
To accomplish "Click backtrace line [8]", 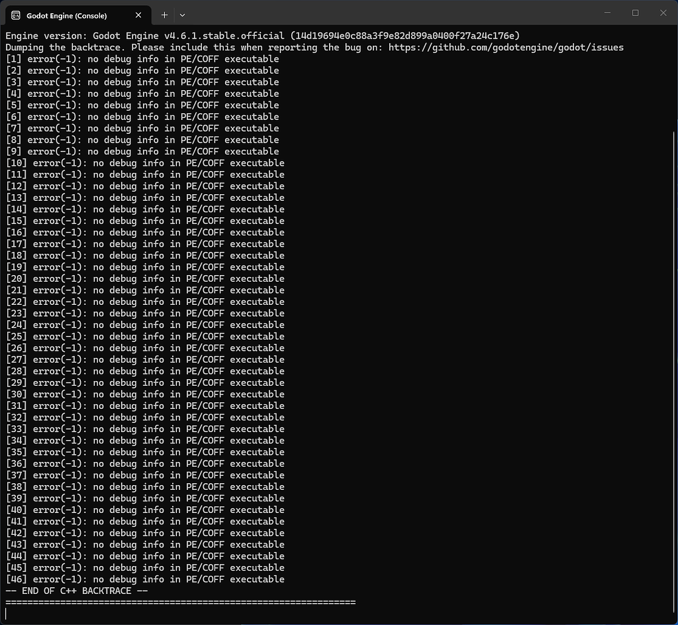I will click(142, 140).
